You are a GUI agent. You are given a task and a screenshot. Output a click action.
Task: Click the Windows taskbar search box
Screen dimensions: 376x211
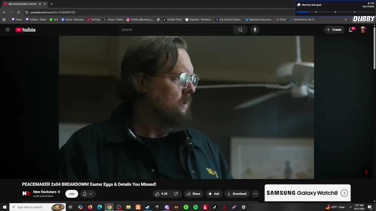38,207
